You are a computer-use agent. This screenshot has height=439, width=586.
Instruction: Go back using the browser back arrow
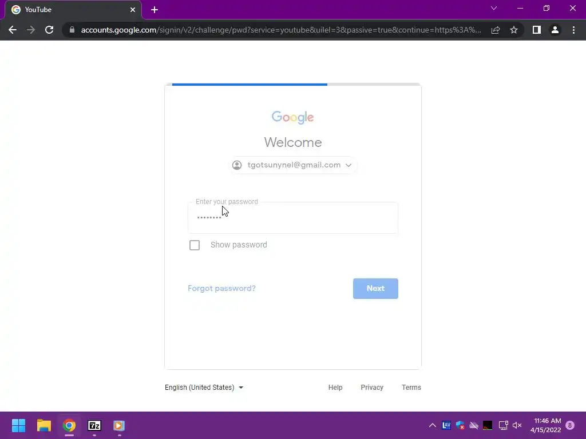coord(13,30)
